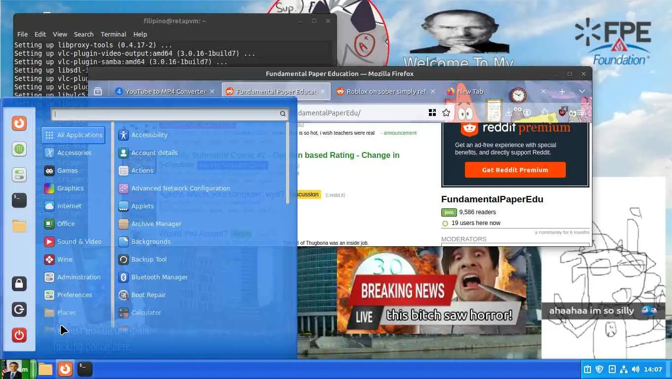
Task: Click the Firefox address bar URL
Action: 329,113
